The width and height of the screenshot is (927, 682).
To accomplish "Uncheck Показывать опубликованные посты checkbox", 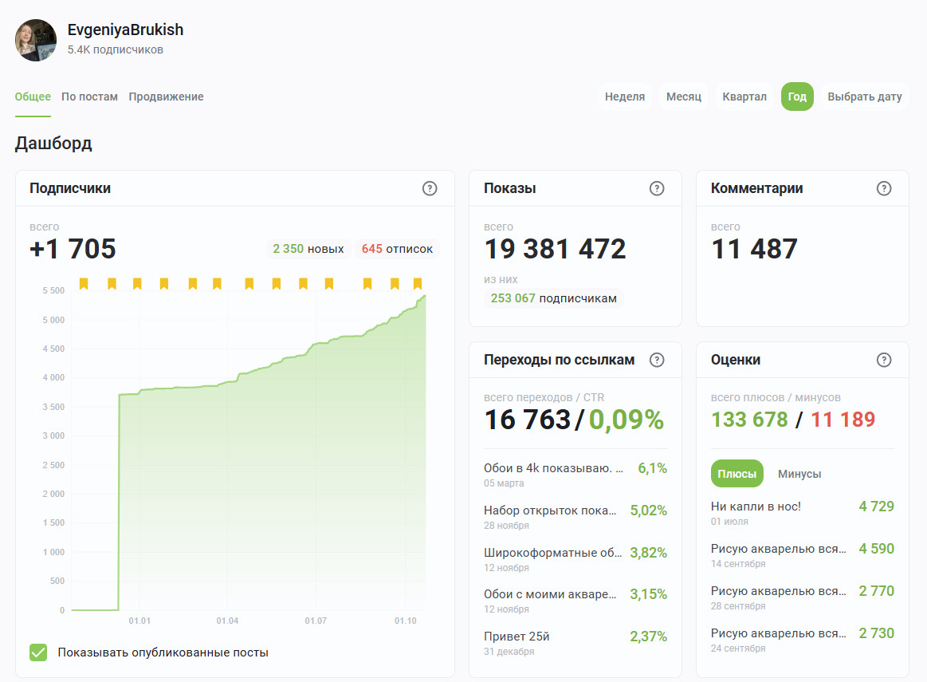I will pos(38,652).
